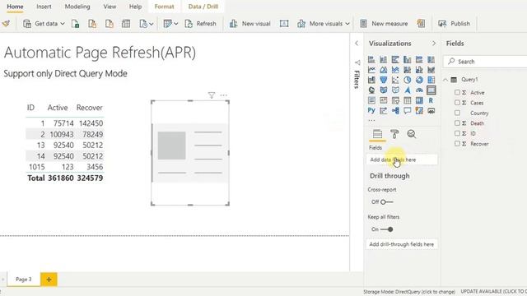The width and height of the screenshot is (527, 296).
Task: Choose the Ribbon chart visualization
Action: pos(431,70)
